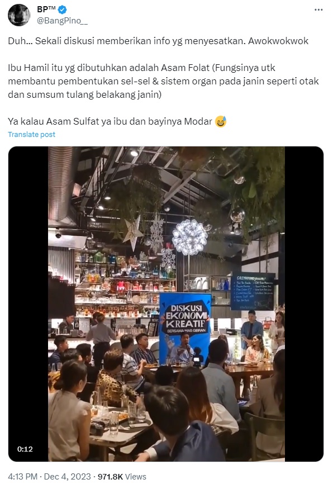Click the 971.8K Views counter

tap(122, 477)
